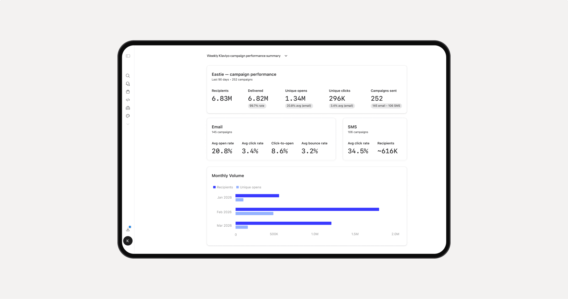
Task: Open the code brackets icon
Action: tap(128, 100)
